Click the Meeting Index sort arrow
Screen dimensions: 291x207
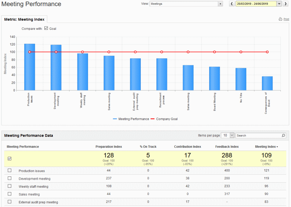pos(277,147)
